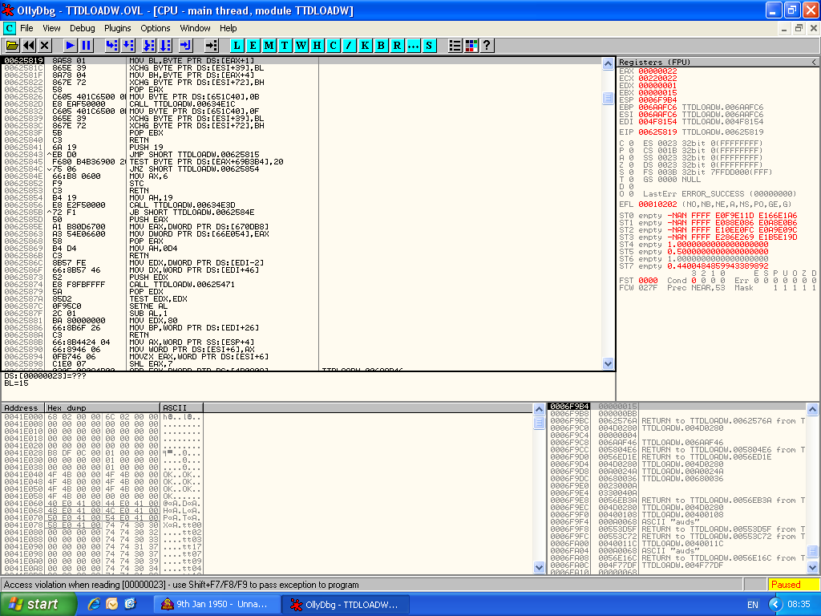Click the Trace into toolbar icon
821x616 pixels.
pos(148,46)
